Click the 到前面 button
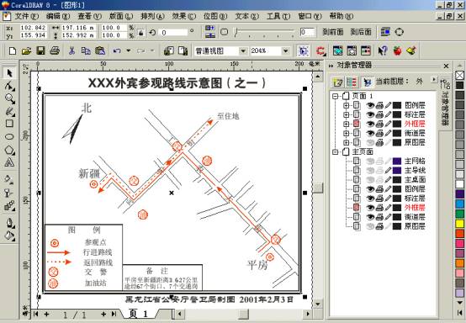The image size is (466, 323). coord(333,32)
